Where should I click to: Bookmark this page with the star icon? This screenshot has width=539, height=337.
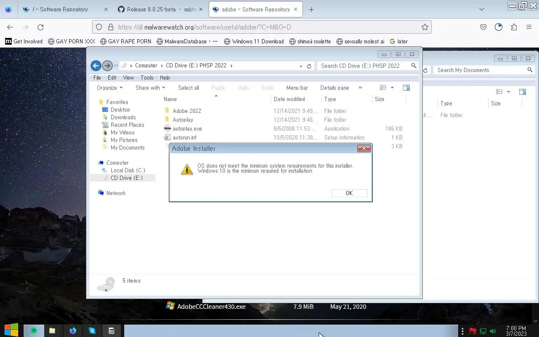(425, 27)
